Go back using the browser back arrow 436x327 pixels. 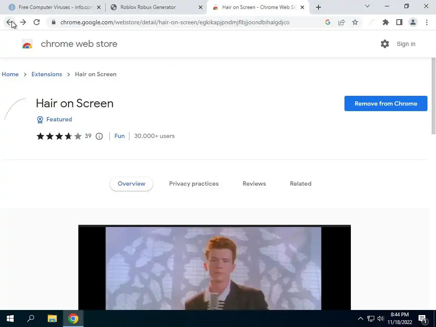click(9, 22)
